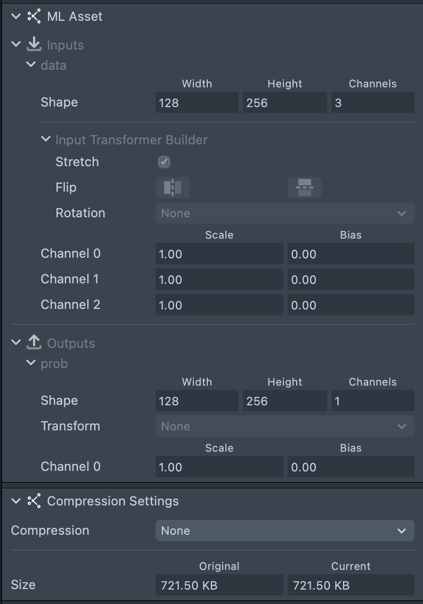The image size is (423, 604).
Task: Open the Rotation dropdown
Action: pyautogui.click(x=284, y=213)
